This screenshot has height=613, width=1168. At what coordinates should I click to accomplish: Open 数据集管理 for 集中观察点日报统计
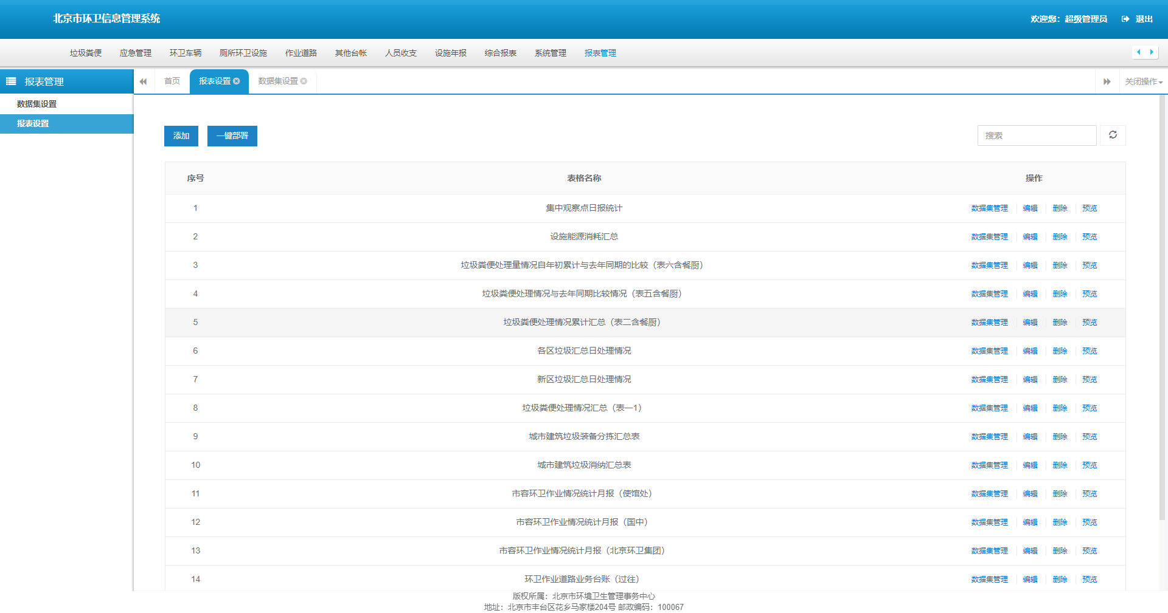(990, 208)
